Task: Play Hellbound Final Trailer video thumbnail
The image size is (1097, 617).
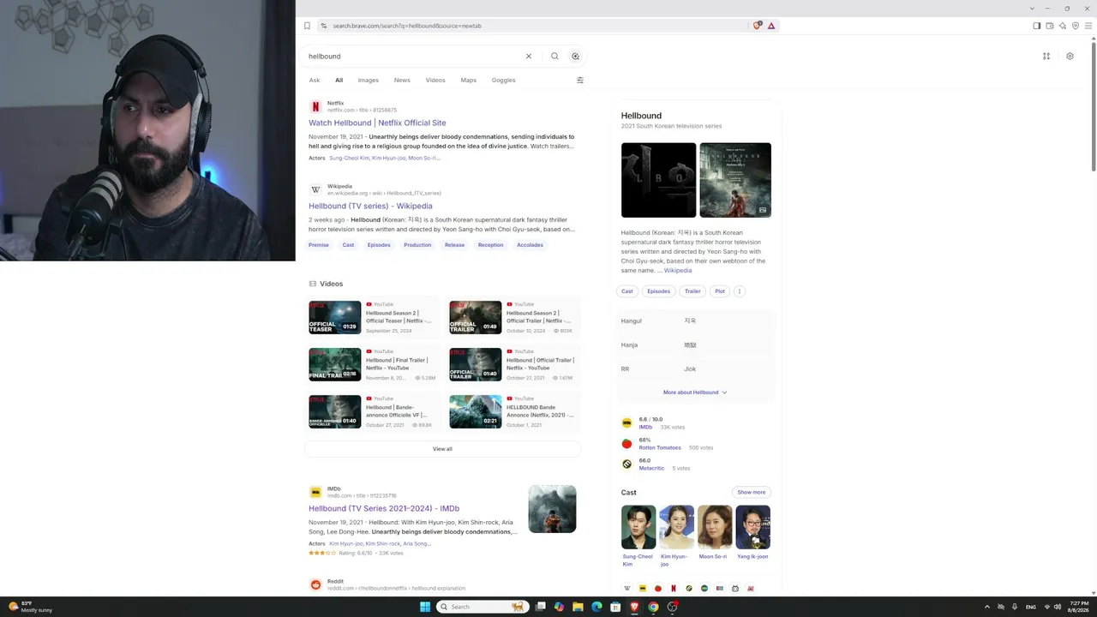Action: point(335,365)
